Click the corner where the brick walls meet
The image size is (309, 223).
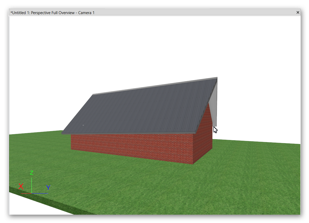point(193,149)
